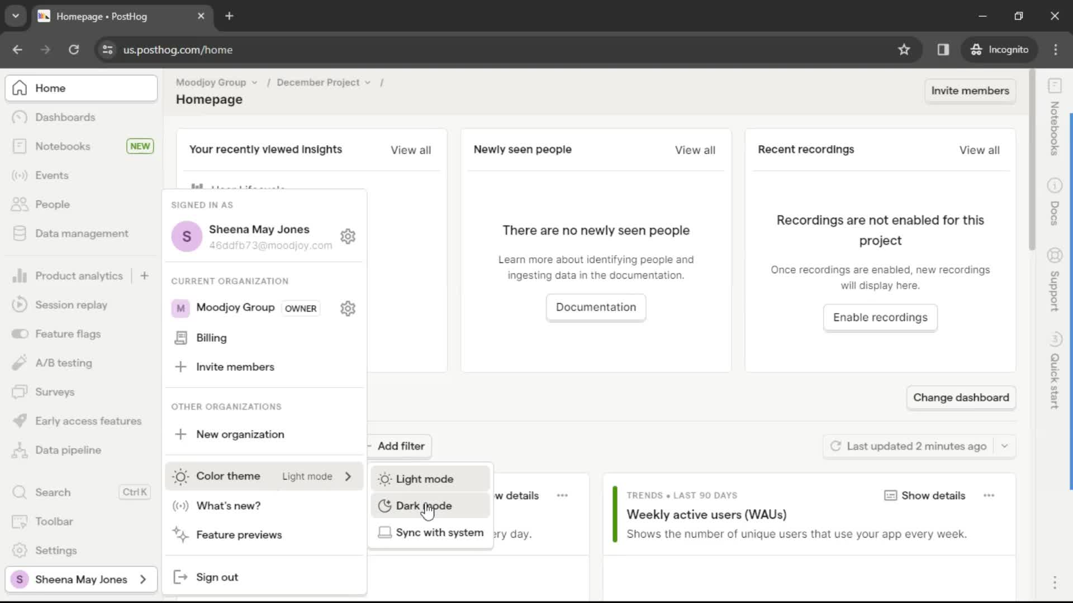Open more options on the left insight card
Viewport: 1073px width, 603px height.
(x=562, y=496)
